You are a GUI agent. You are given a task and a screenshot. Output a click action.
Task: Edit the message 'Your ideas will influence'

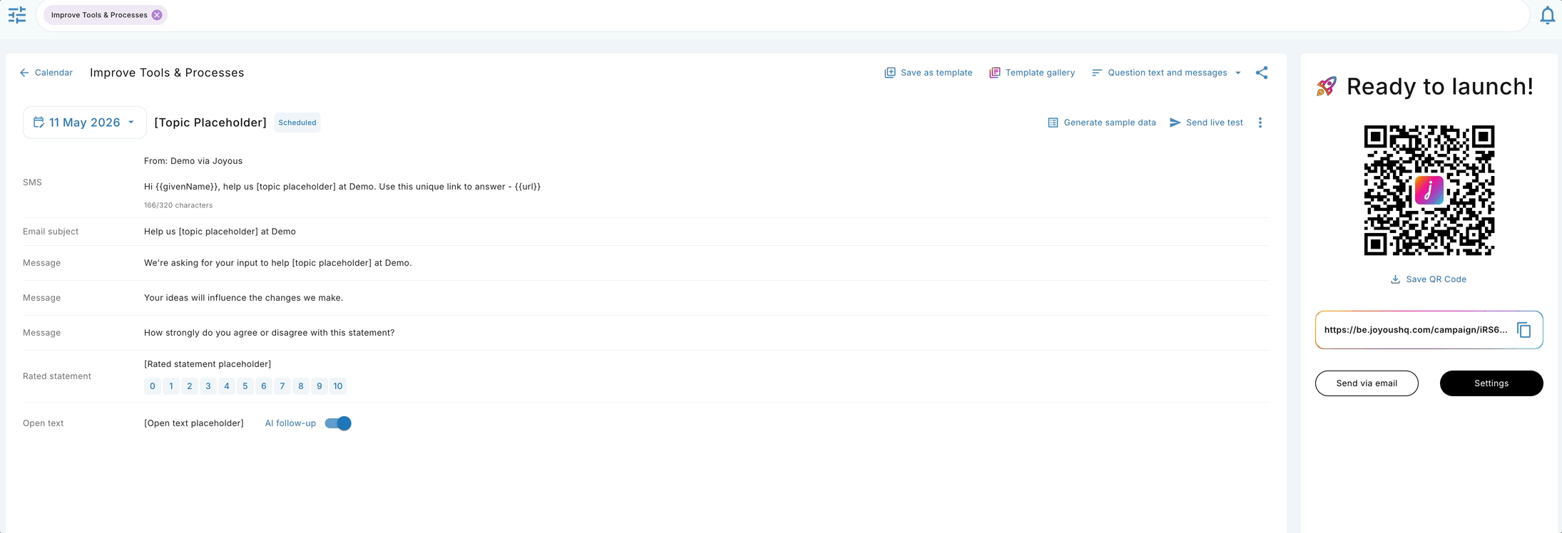(243, 298)
